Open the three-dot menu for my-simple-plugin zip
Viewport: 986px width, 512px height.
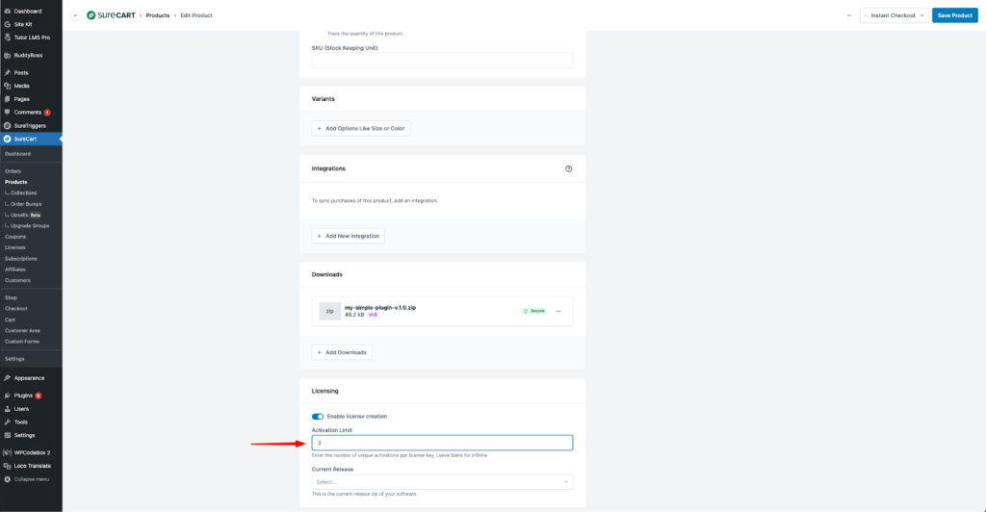click(x=558, y=311)
